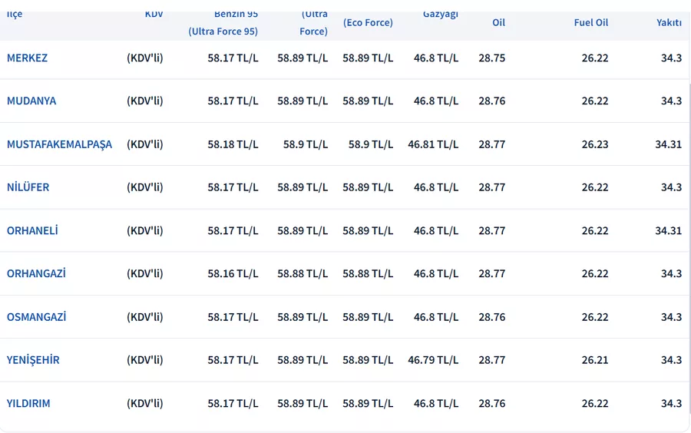Select the 46.81 TL/L price cell
This screenshot has height=433, width=691.
coord(433,144)
